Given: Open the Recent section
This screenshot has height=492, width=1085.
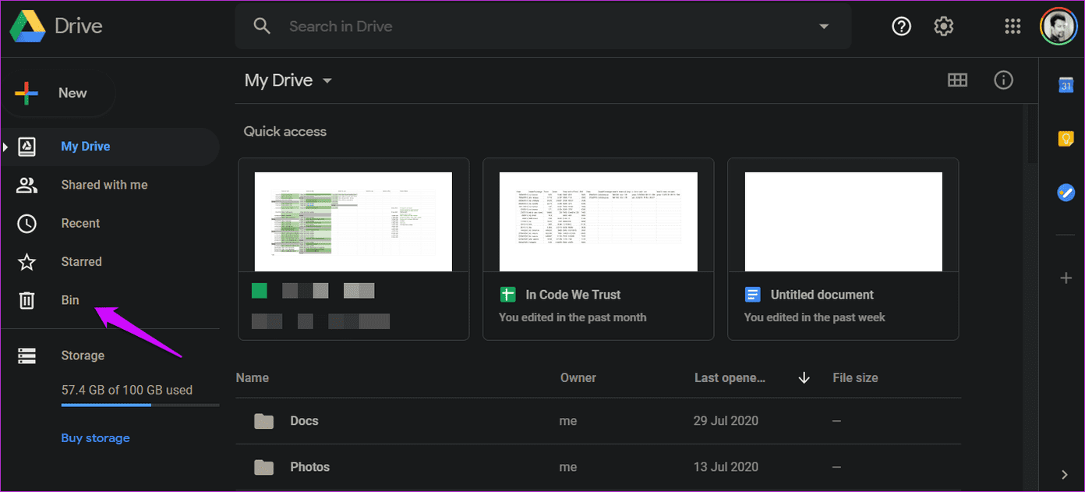Looking at the screenshot, I should click(81, 223).
